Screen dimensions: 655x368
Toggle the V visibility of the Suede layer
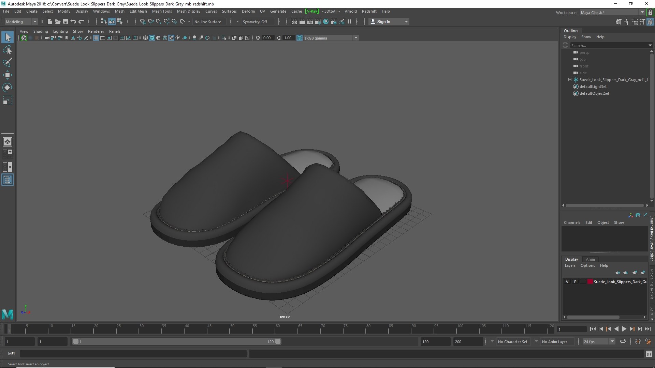point(567,282)
